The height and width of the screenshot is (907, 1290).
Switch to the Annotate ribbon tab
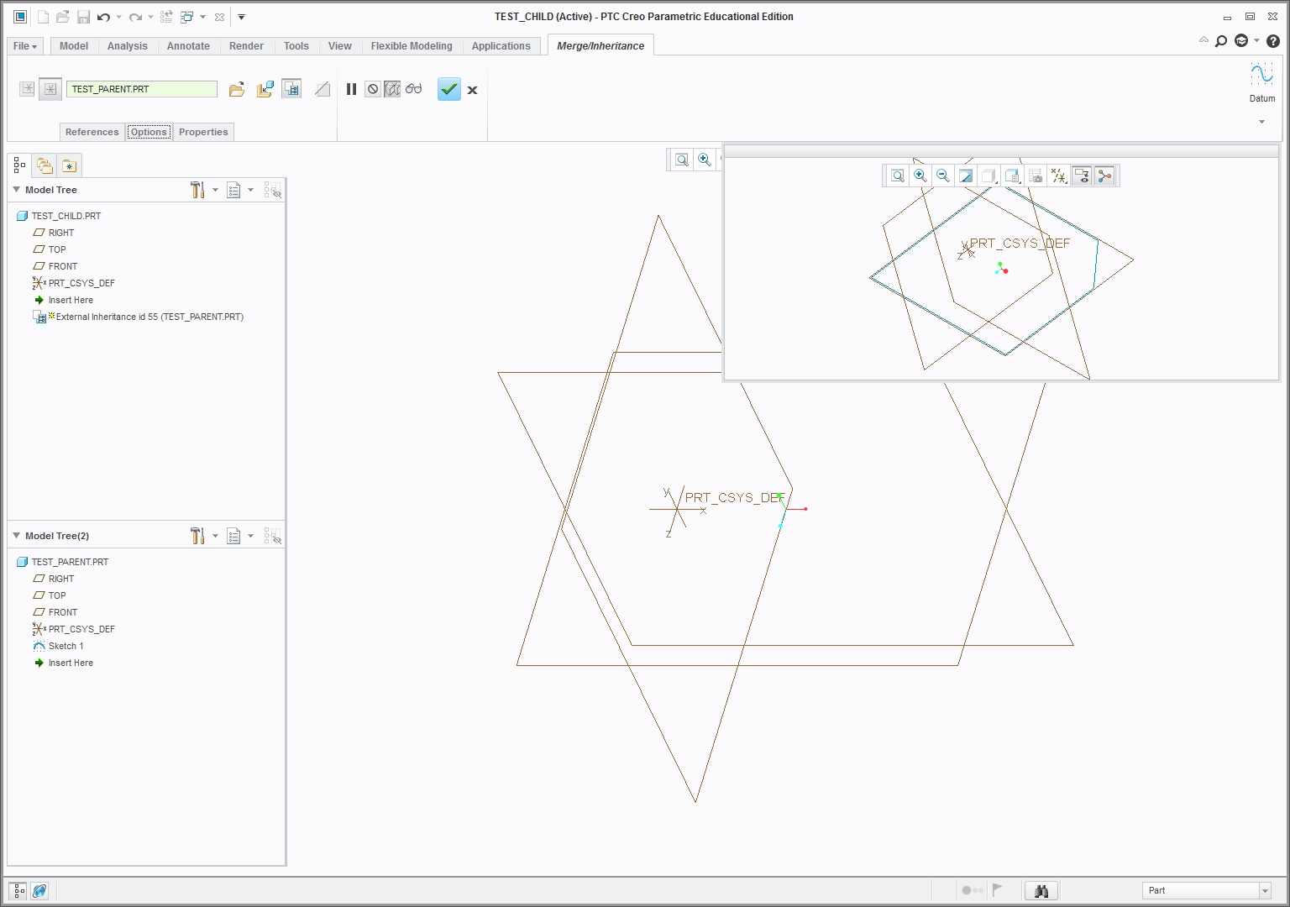[188, 46]
